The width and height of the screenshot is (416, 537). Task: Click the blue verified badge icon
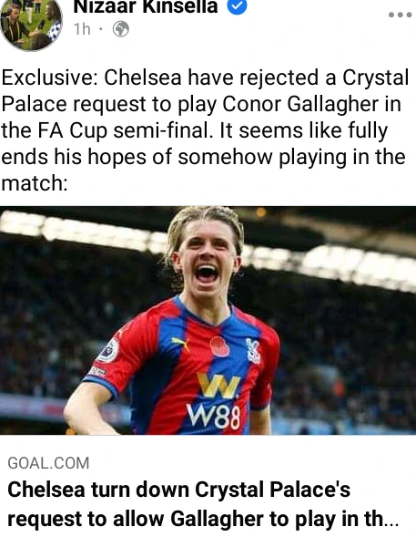point(238,6)
